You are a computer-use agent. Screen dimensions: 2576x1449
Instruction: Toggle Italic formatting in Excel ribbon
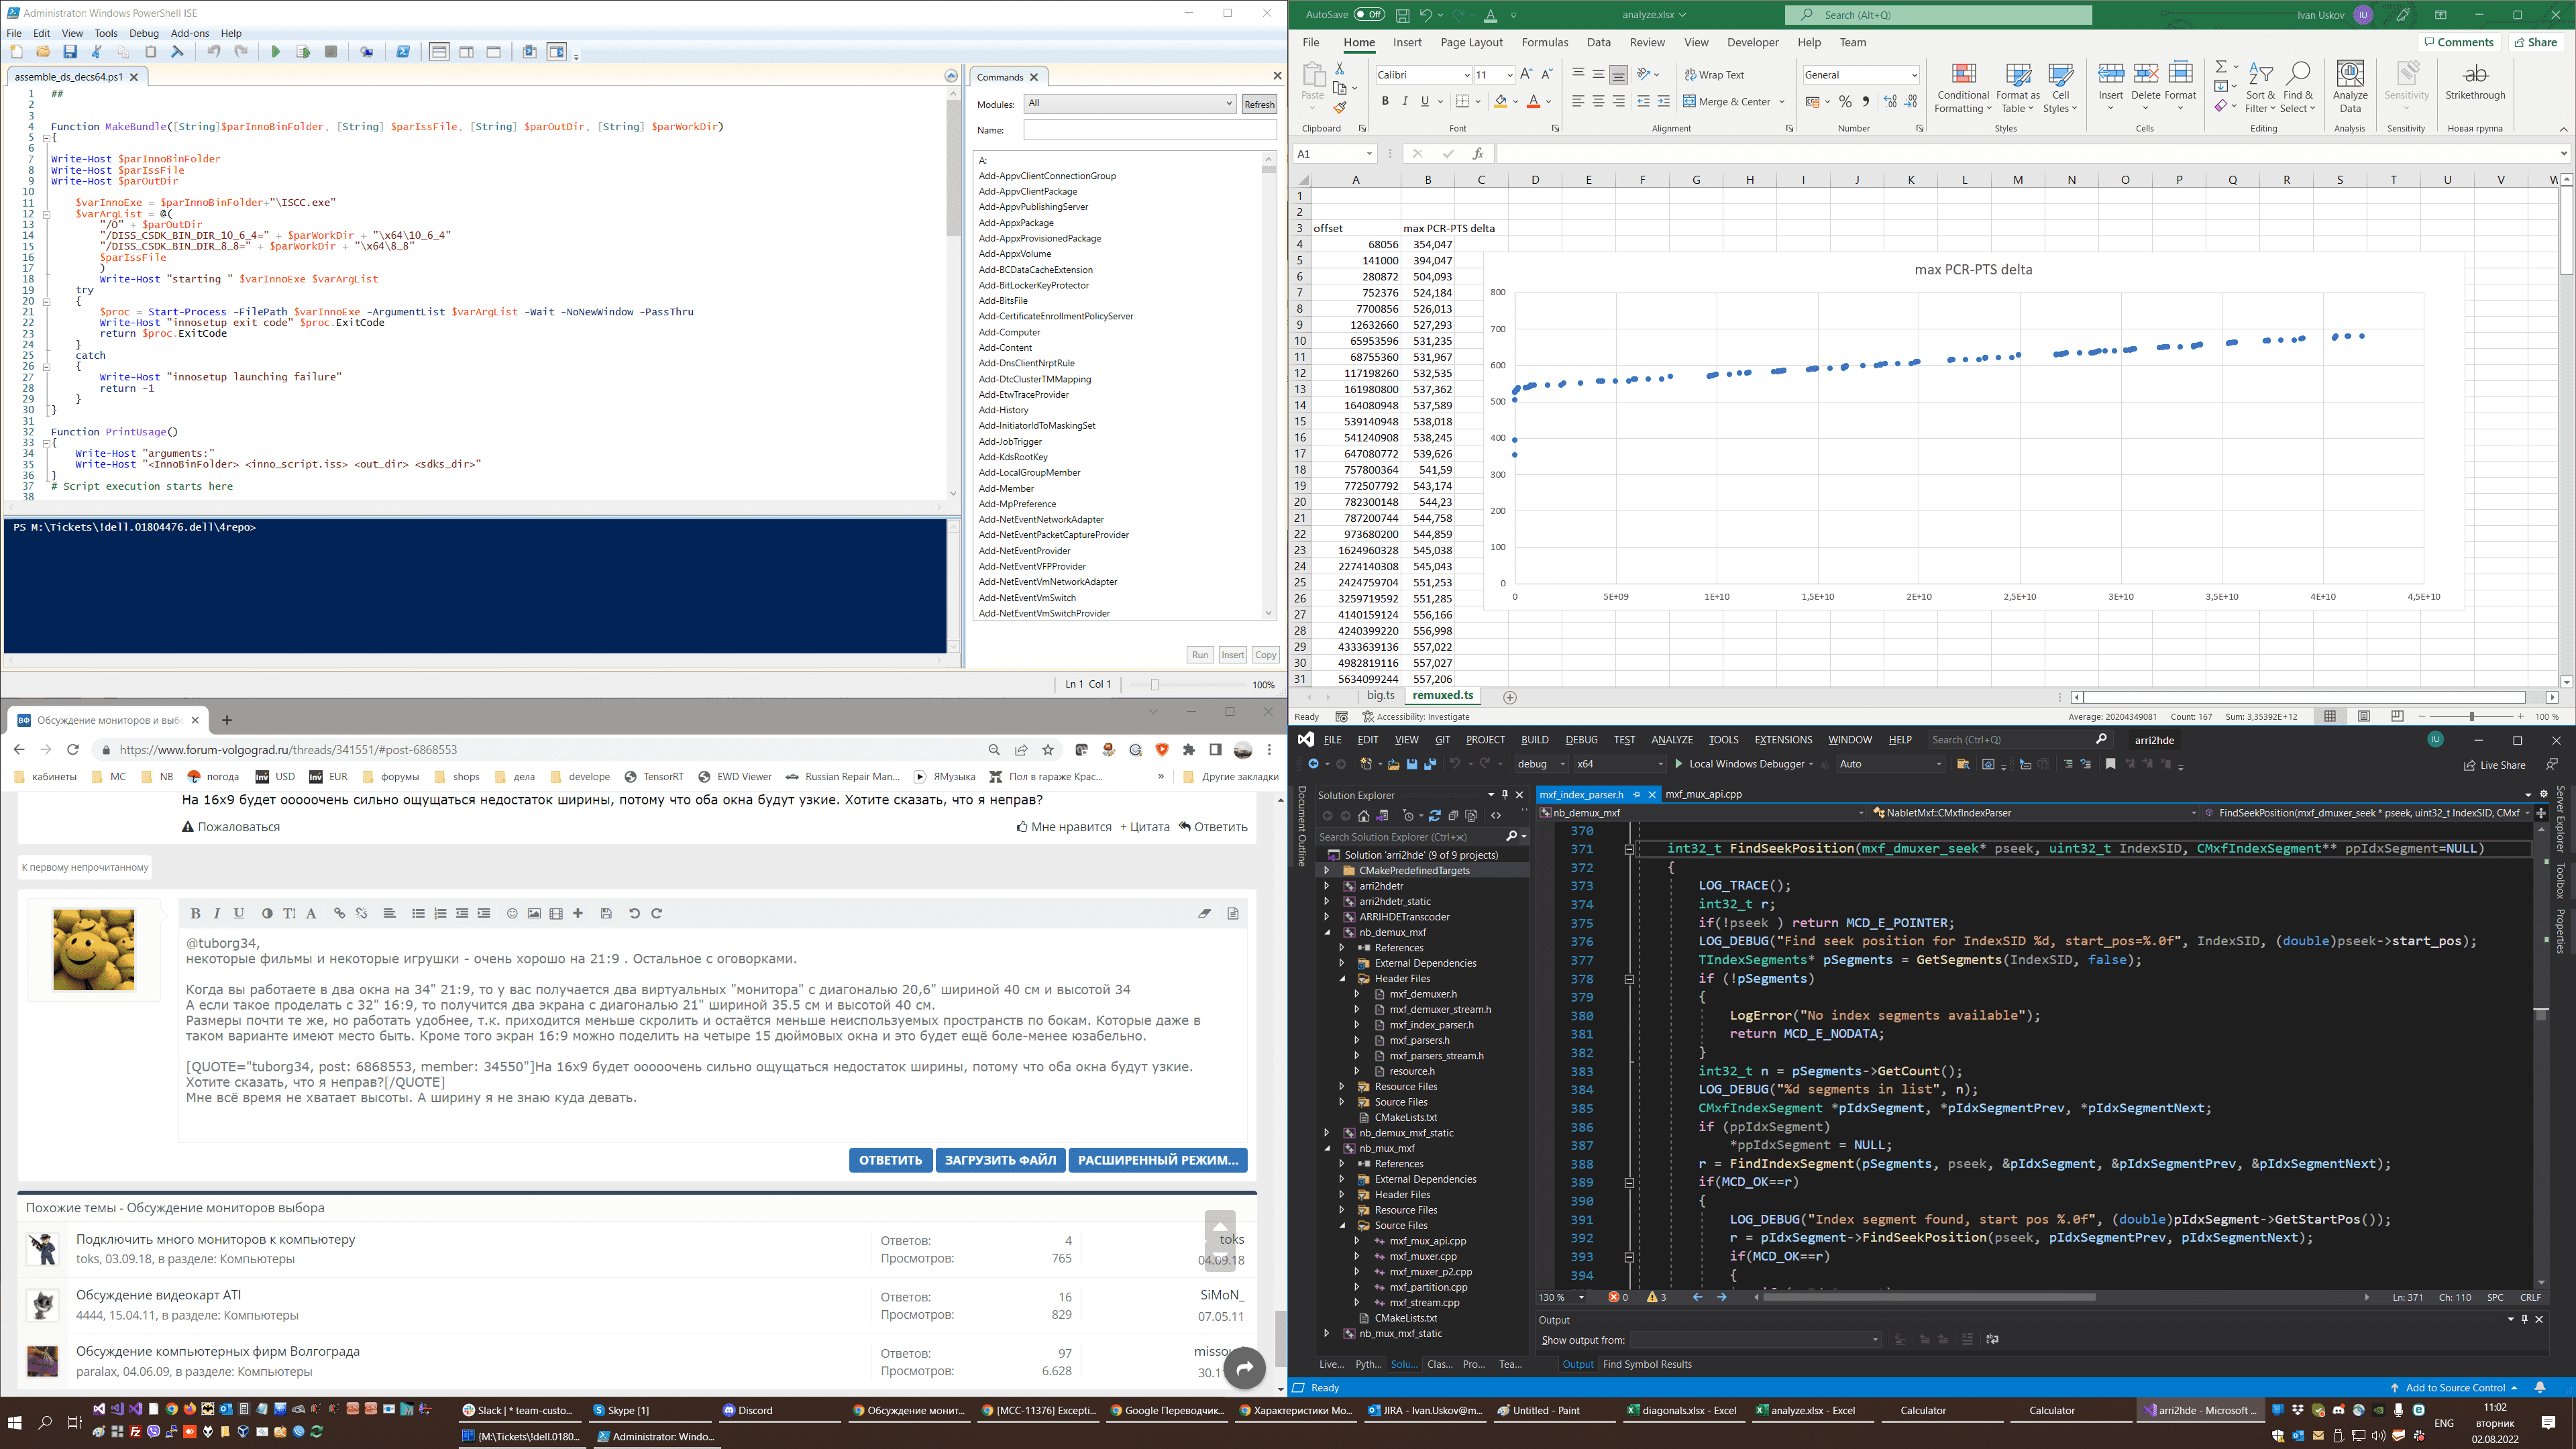click(x=1405, y=102)
